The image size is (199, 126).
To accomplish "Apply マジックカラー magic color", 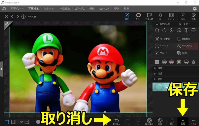I will click(185, 46).
